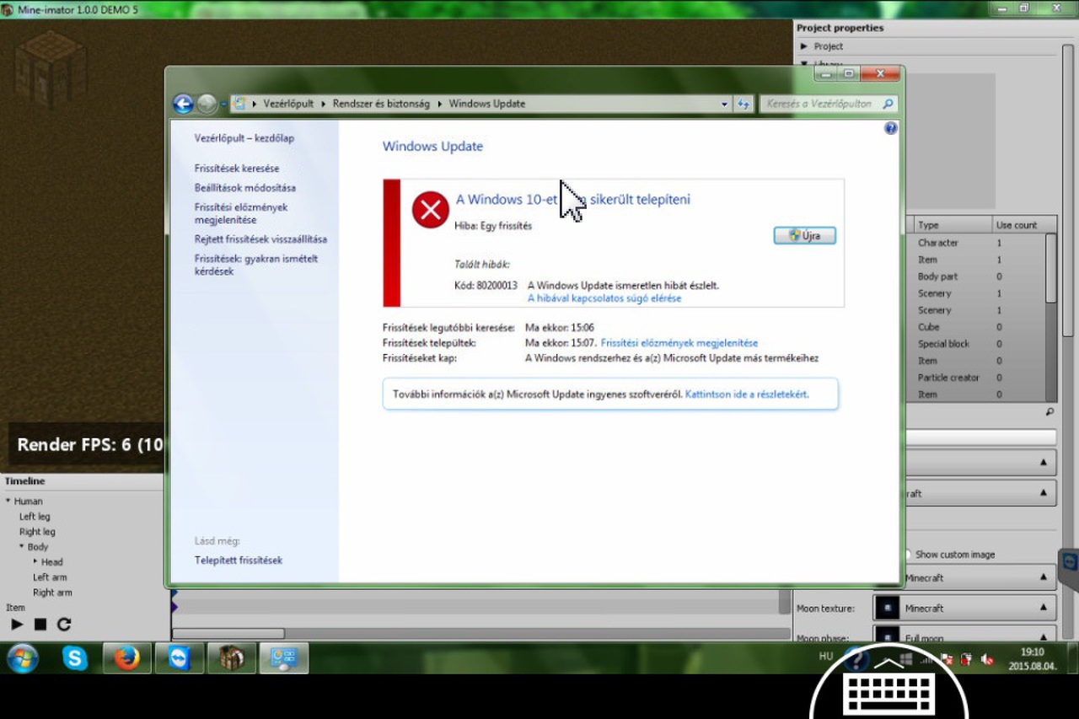Image resolution: width=1079 pixels, height=719 pixels.
Task: Open the Action Center flag icon
Action: click(947, 659)
